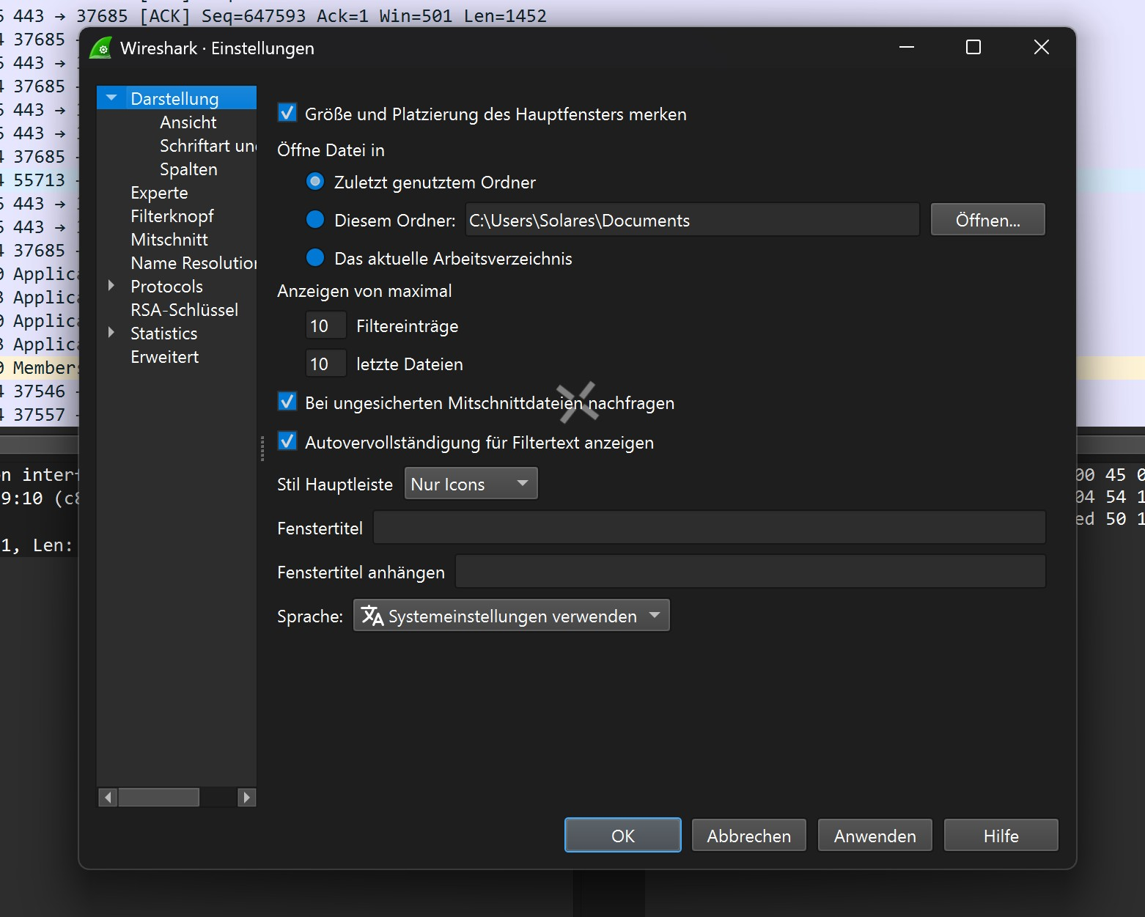Click the Member packet row in main window
Viewport: 1145px width, 917px height.
tap(39, 368)
